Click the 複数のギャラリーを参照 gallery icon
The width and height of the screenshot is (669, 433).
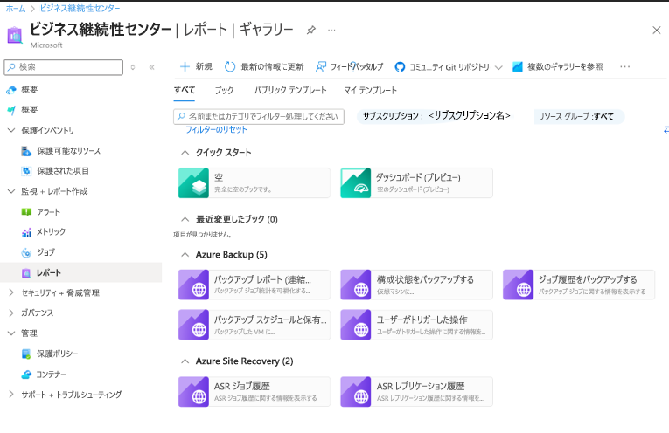point(518,67)
